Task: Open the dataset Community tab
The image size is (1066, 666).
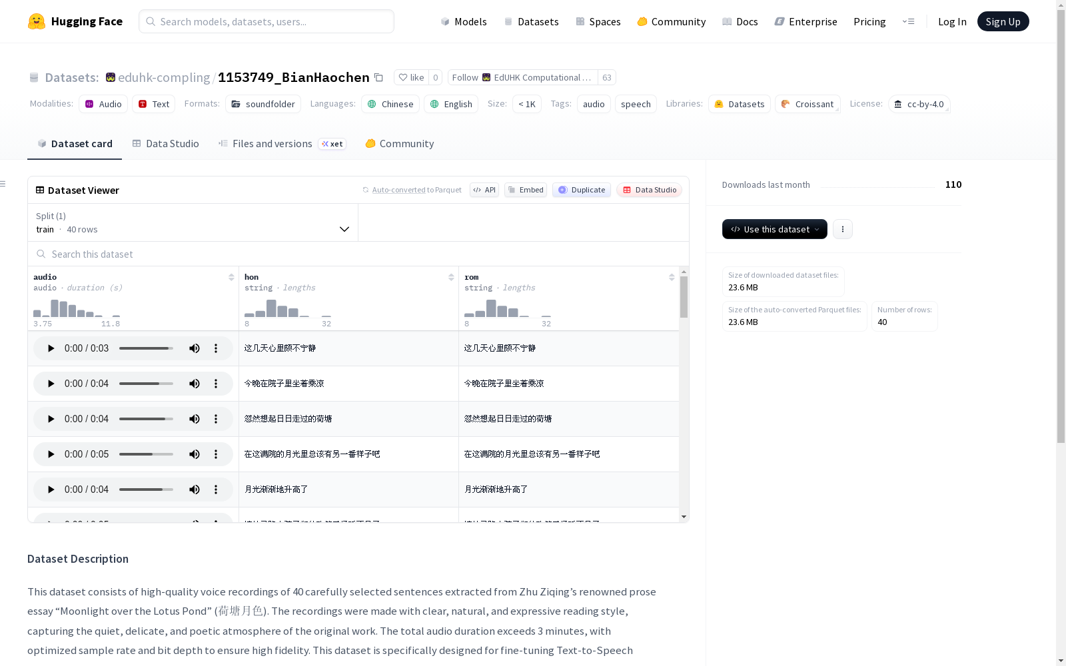Action: click(400, 144)
